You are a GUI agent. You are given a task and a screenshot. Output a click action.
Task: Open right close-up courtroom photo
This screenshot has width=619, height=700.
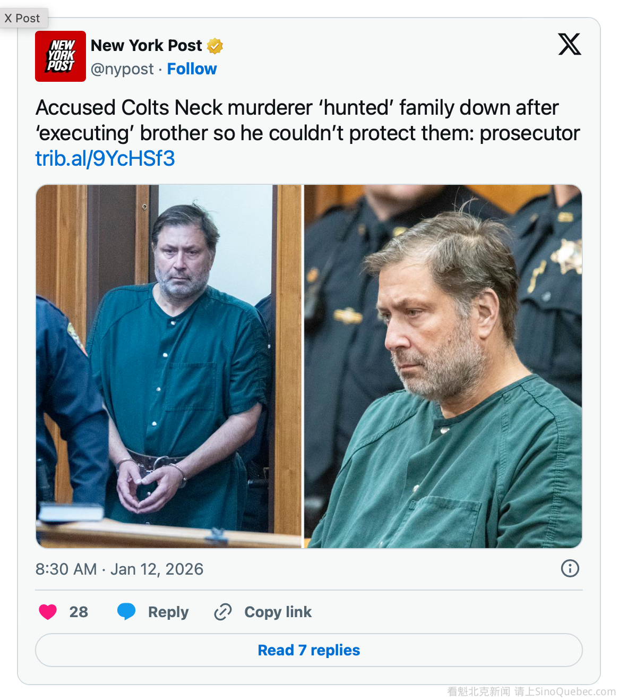[x=443, y=366]
